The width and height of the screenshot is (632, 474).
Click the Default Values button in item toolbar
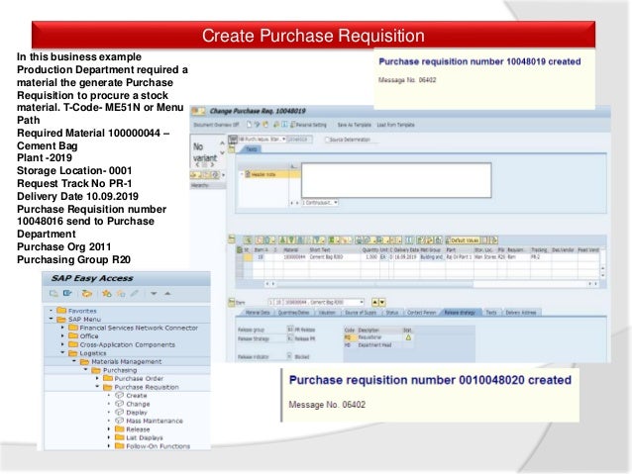463,240
